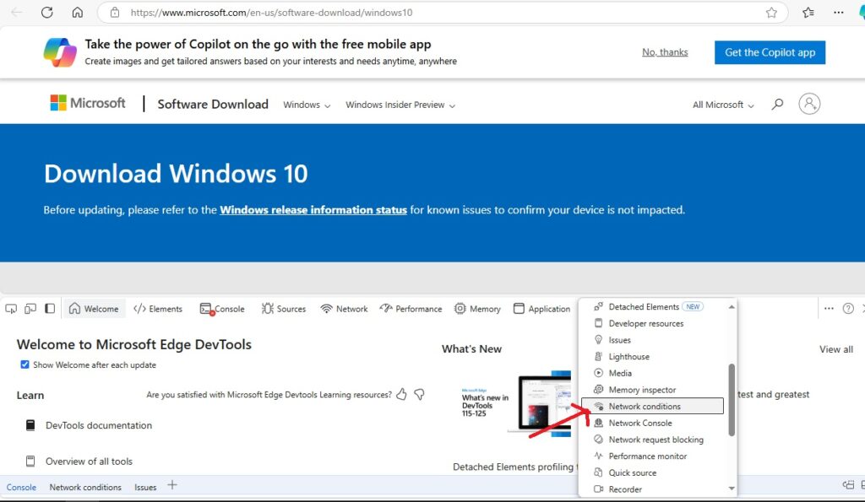
Task: Choose Network request blocking from the menu
Action: 653,440
